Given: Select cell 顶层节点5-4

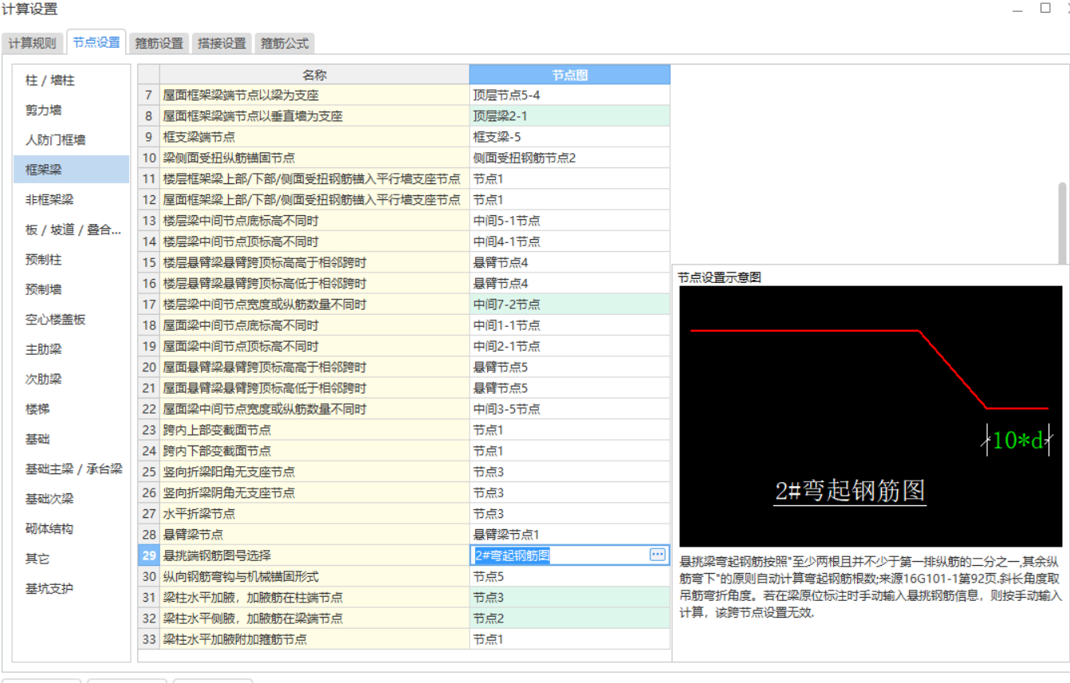Looking at the screenshot, I should coord(569,95).
